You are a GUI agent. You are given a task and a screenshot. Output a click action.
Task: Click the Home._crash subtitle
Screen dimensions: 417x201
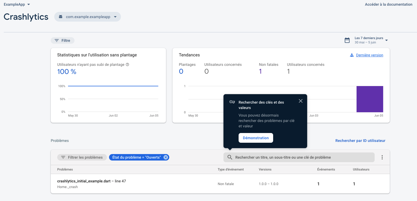67,187
